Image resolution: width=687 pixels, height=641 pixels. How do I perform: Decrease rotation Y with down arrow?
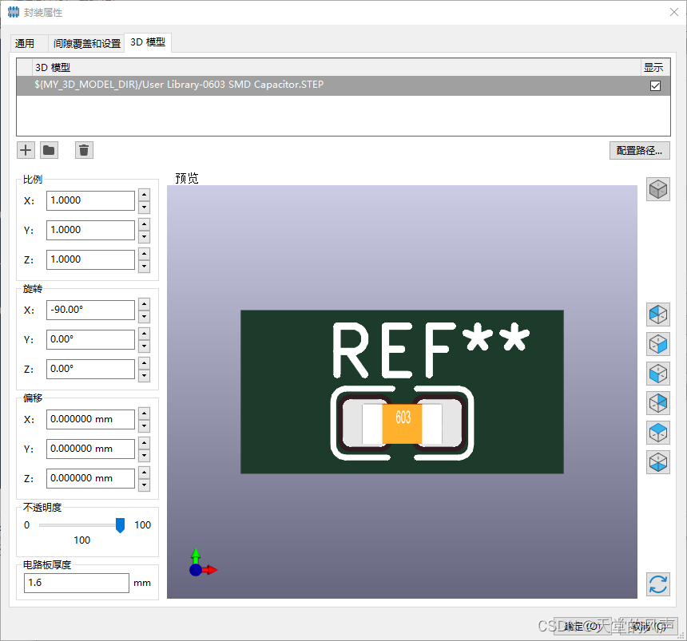click(144, 346)
